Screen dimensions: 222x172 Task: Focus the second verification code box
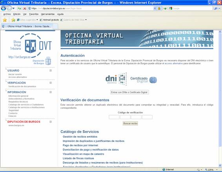click(x=125, y=117)
